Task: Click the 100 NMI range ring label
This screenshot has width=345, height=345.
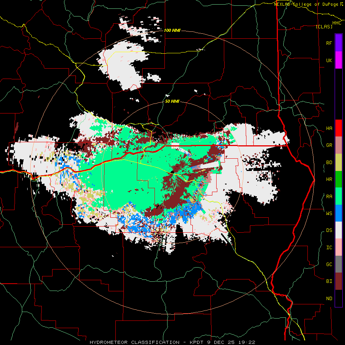Action: click(172, 30)
